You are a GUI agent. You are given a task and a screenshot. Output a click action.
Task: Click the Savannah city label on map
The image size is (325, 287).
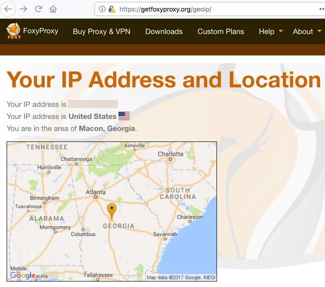pos(165,234)
